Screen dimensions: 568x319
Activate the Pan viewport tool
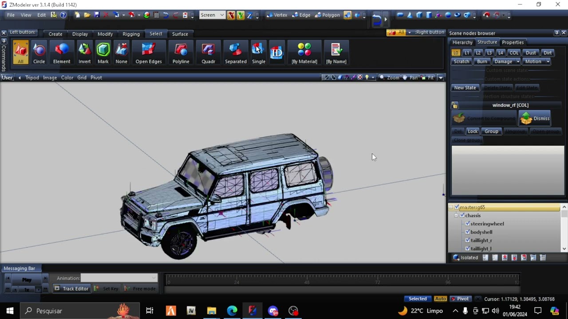[x=410, y=78]
